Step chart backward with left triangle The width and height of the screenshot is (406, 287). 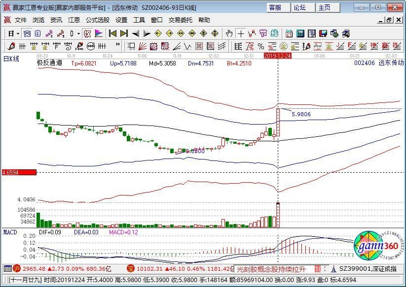pyautogui.click(x=136, y=33)
